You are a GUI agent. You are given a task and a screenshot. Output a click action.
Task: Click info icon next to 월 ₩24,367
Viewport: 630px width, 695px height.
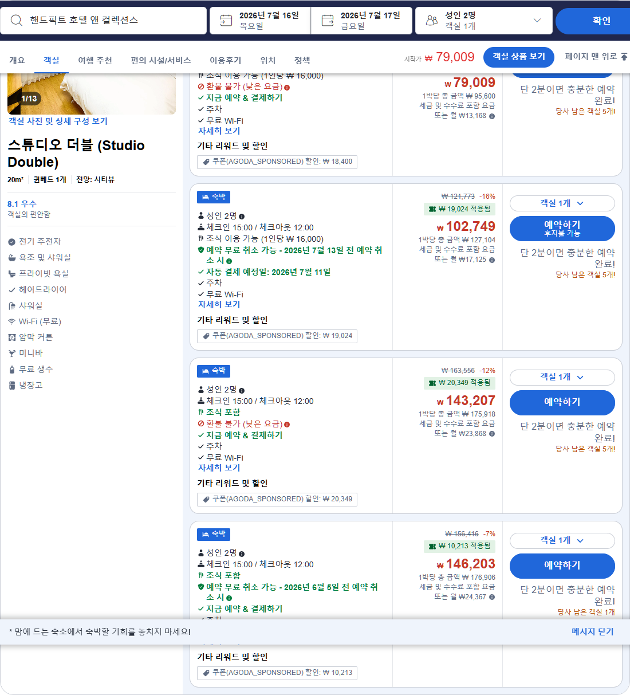pos(492,597)
